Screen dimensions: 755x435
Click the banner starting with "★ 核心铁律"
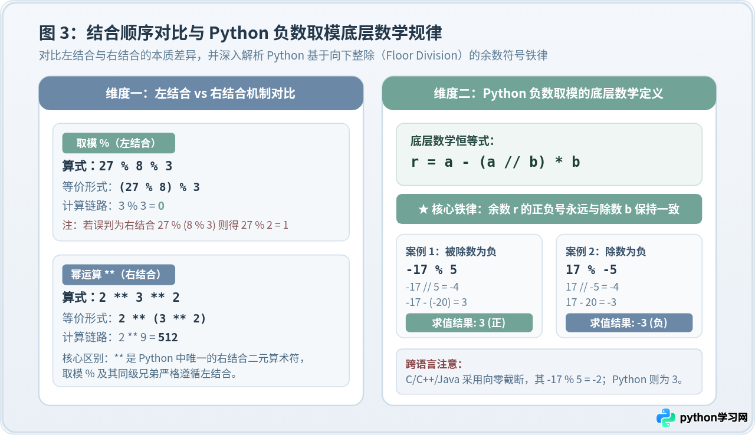(x=549, y=209)
